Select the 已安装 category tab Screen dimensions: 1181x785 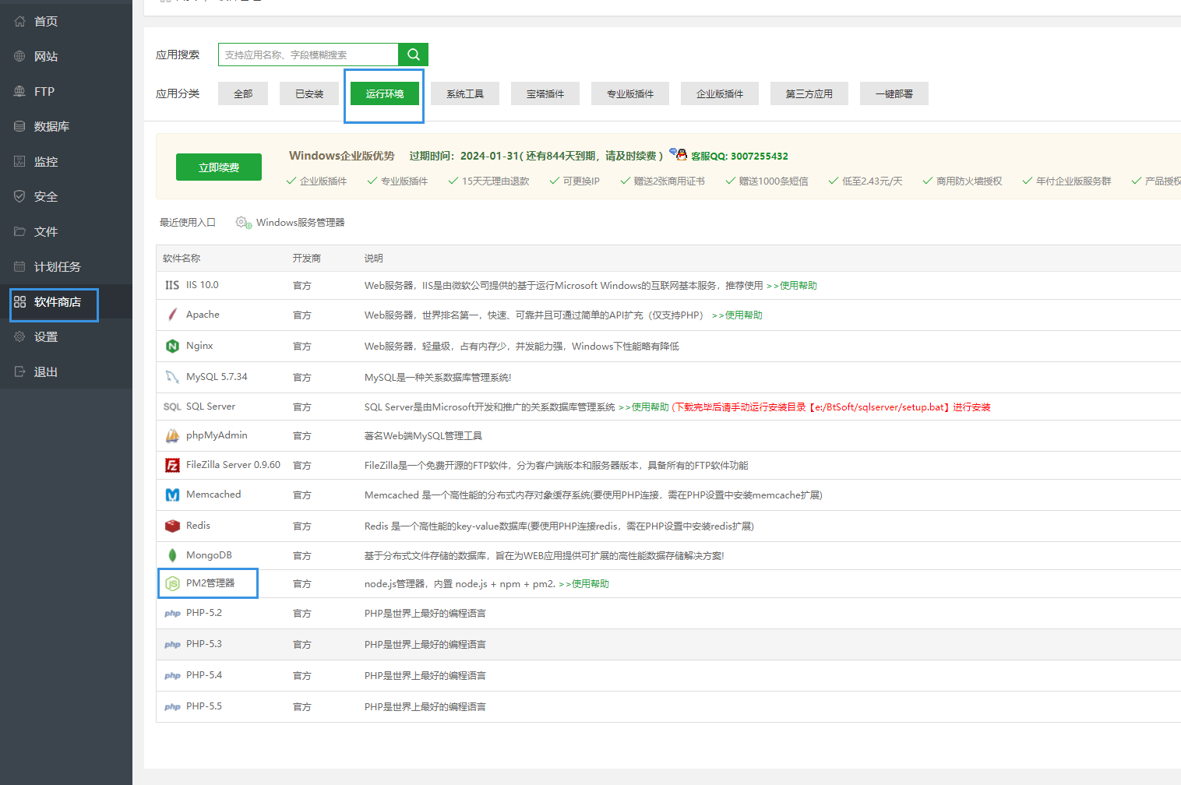[x=309, y=93]
